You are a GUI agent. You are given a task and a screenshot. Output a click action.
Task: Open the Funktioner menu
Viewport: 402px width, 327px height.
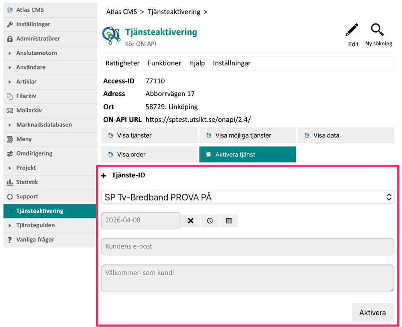tap(164, 63)
